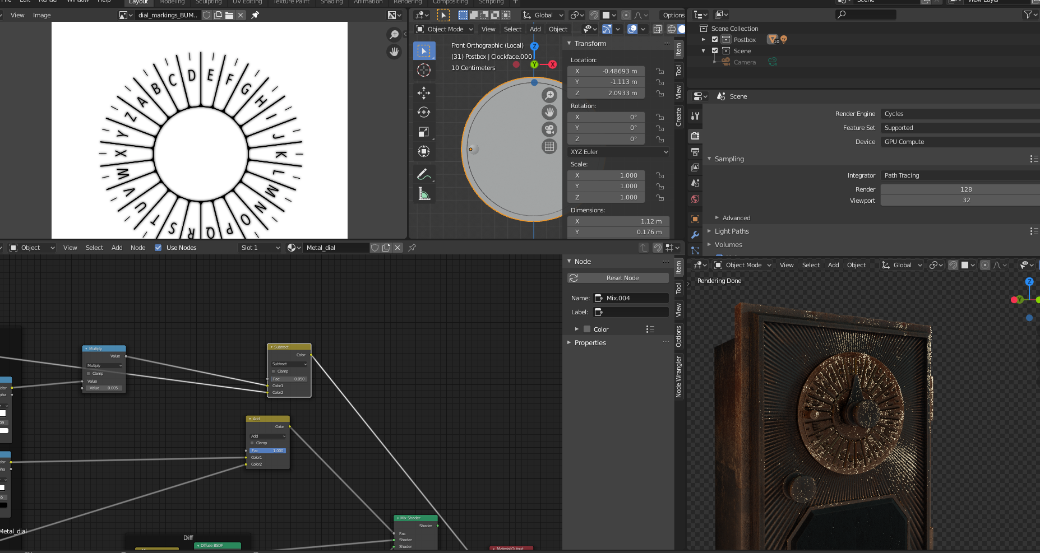This screenshot has width=1040, height=553.
Task: Toggle the Use Nodes checkbox
Action: click(x=158, y=248)
